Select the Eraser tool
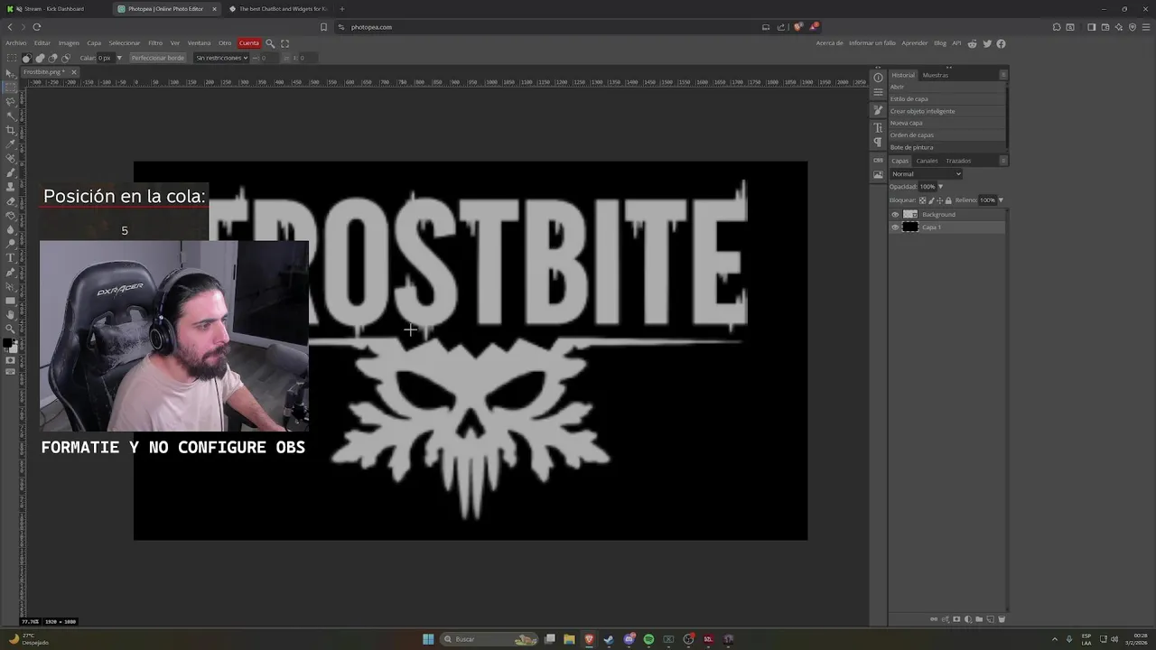 (x=11, y=200)
